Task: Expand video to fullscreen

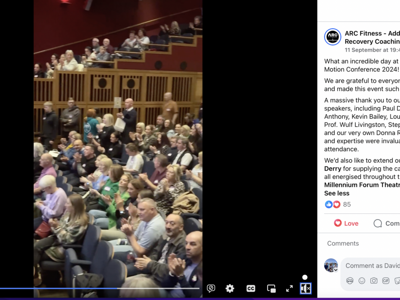Action: pos(289,288)
